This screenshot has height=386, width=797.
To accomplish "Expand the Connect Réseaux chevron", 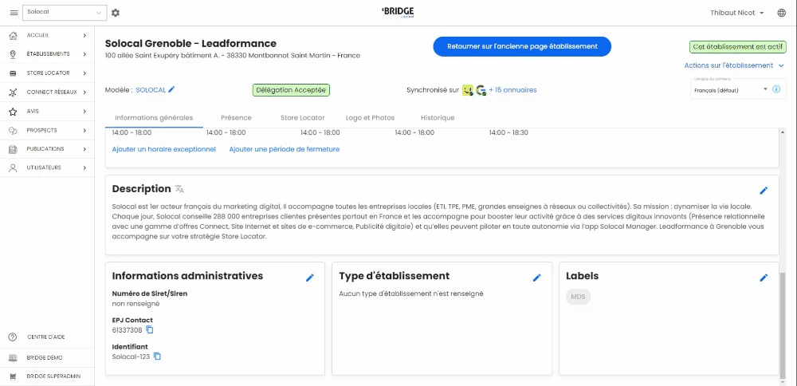I will click(85, 92).
